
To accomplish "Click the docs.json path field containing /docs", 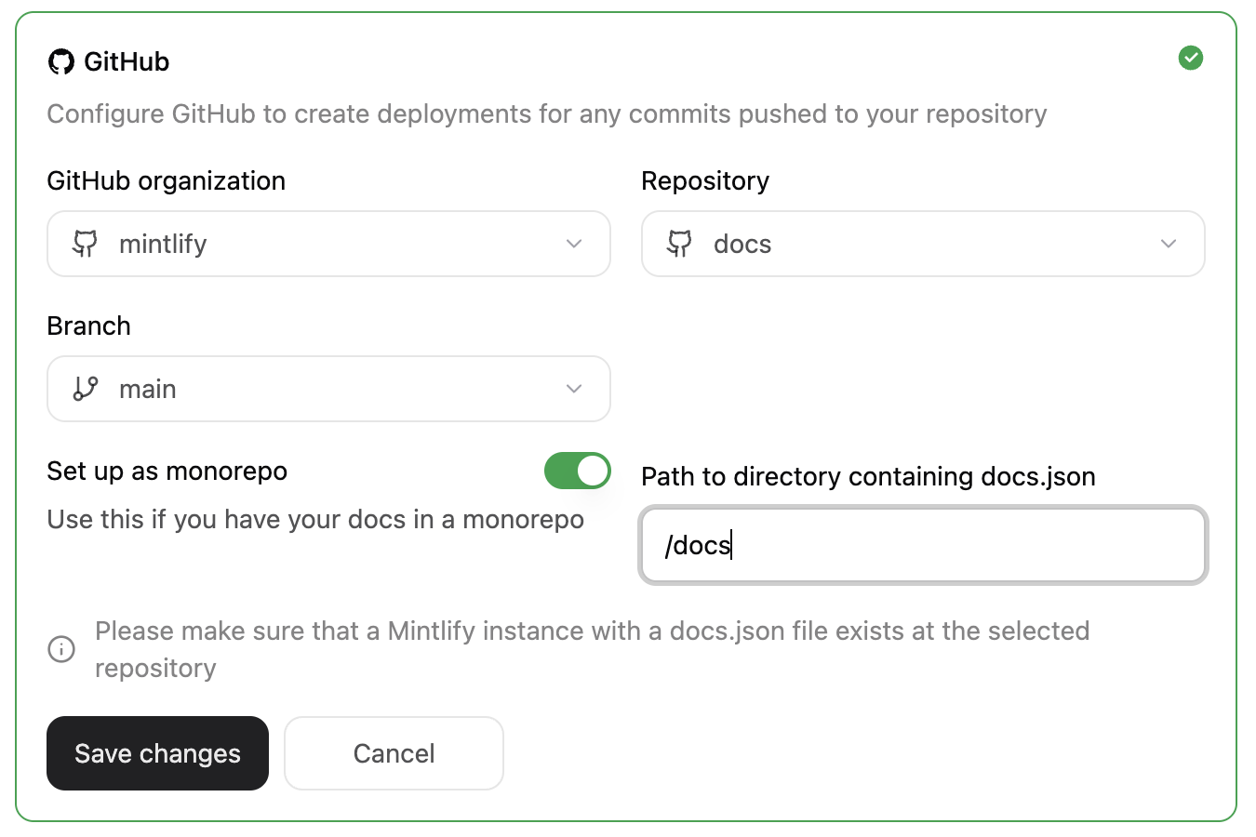I will pos(923,545).
